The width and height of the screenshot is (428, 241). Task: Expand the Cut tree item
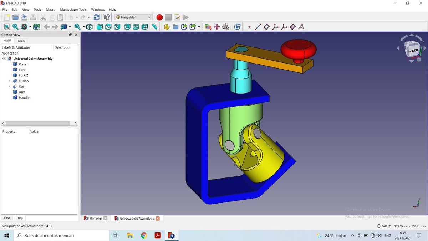click(9, 86)
